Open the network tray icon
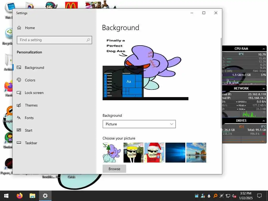Viewport: 268px width, 201px height. pyautogui.click(x=228, y=196)
